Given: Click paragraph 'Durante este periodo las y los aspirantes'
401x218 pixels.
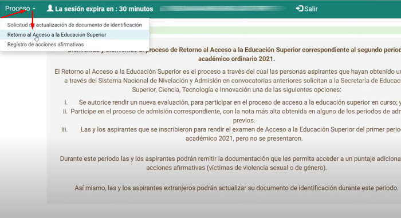Looking at the screenshot, I should (230, 163).
